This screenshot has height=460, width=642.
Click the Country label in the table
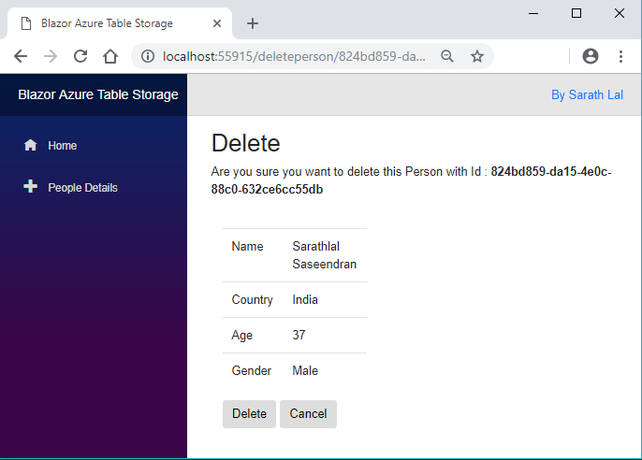coord(253,300)
